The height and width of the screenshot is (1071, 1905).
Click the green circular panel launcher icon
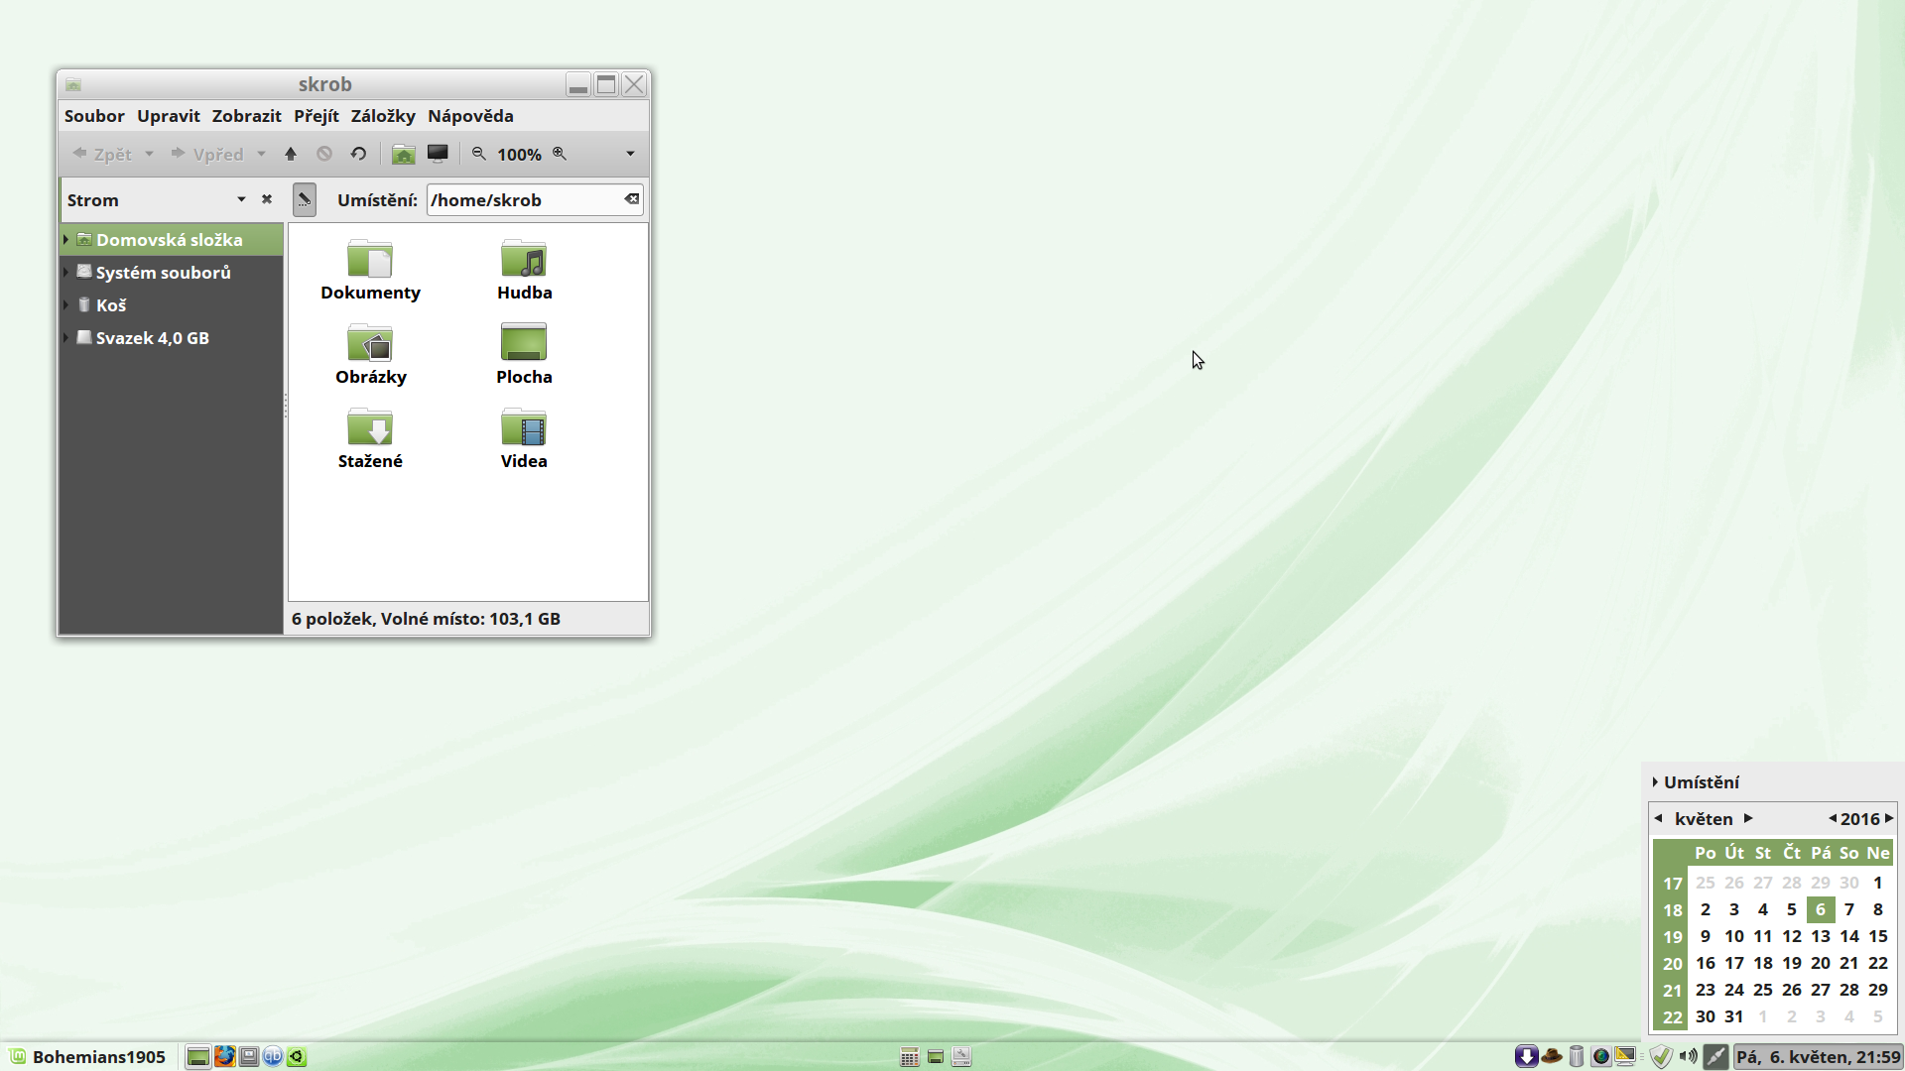coord(297,1056)
